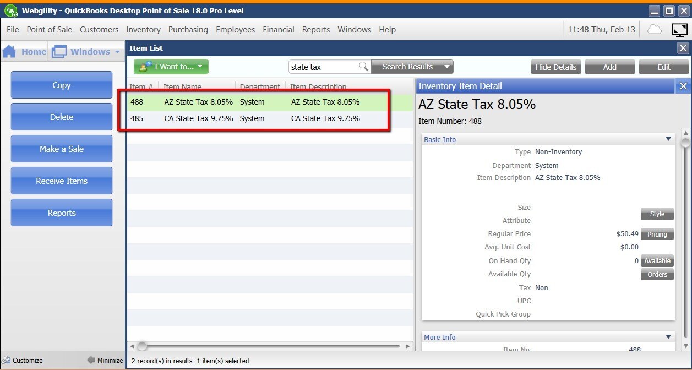Click the Make a Sale button

point(62,149)
